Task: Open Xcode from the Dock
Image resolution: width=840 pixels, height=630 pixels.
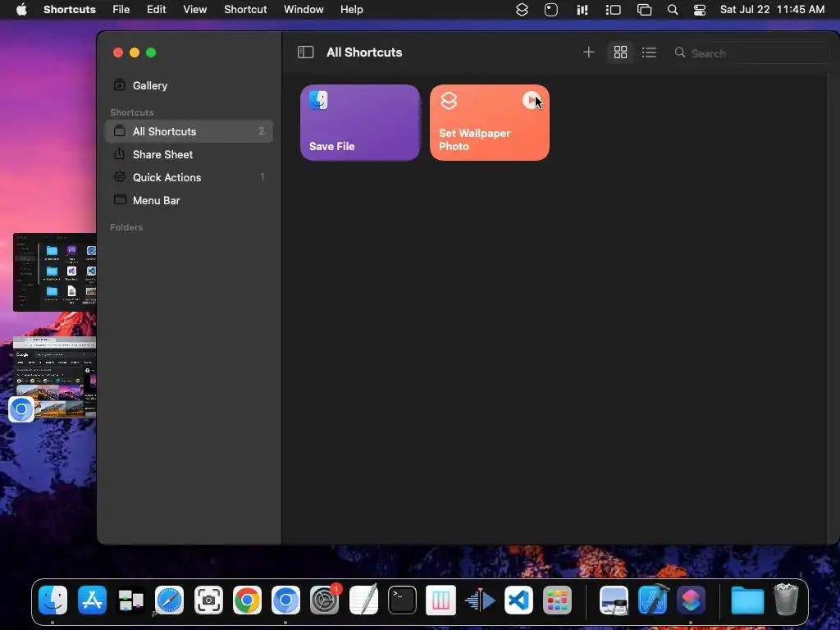Action: [652, 600]
